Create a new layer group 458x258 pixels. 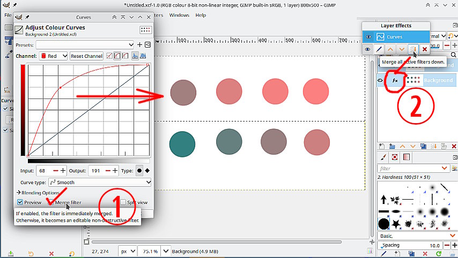click(392, 146)
